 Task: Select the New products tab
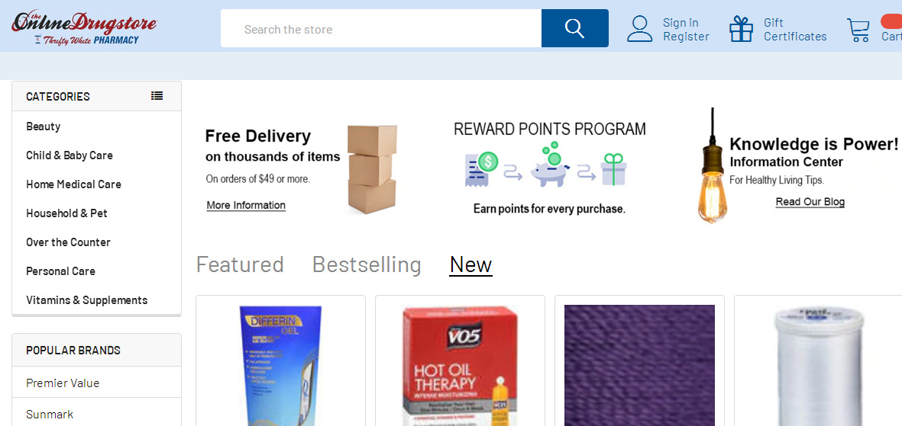click(470, 264)
